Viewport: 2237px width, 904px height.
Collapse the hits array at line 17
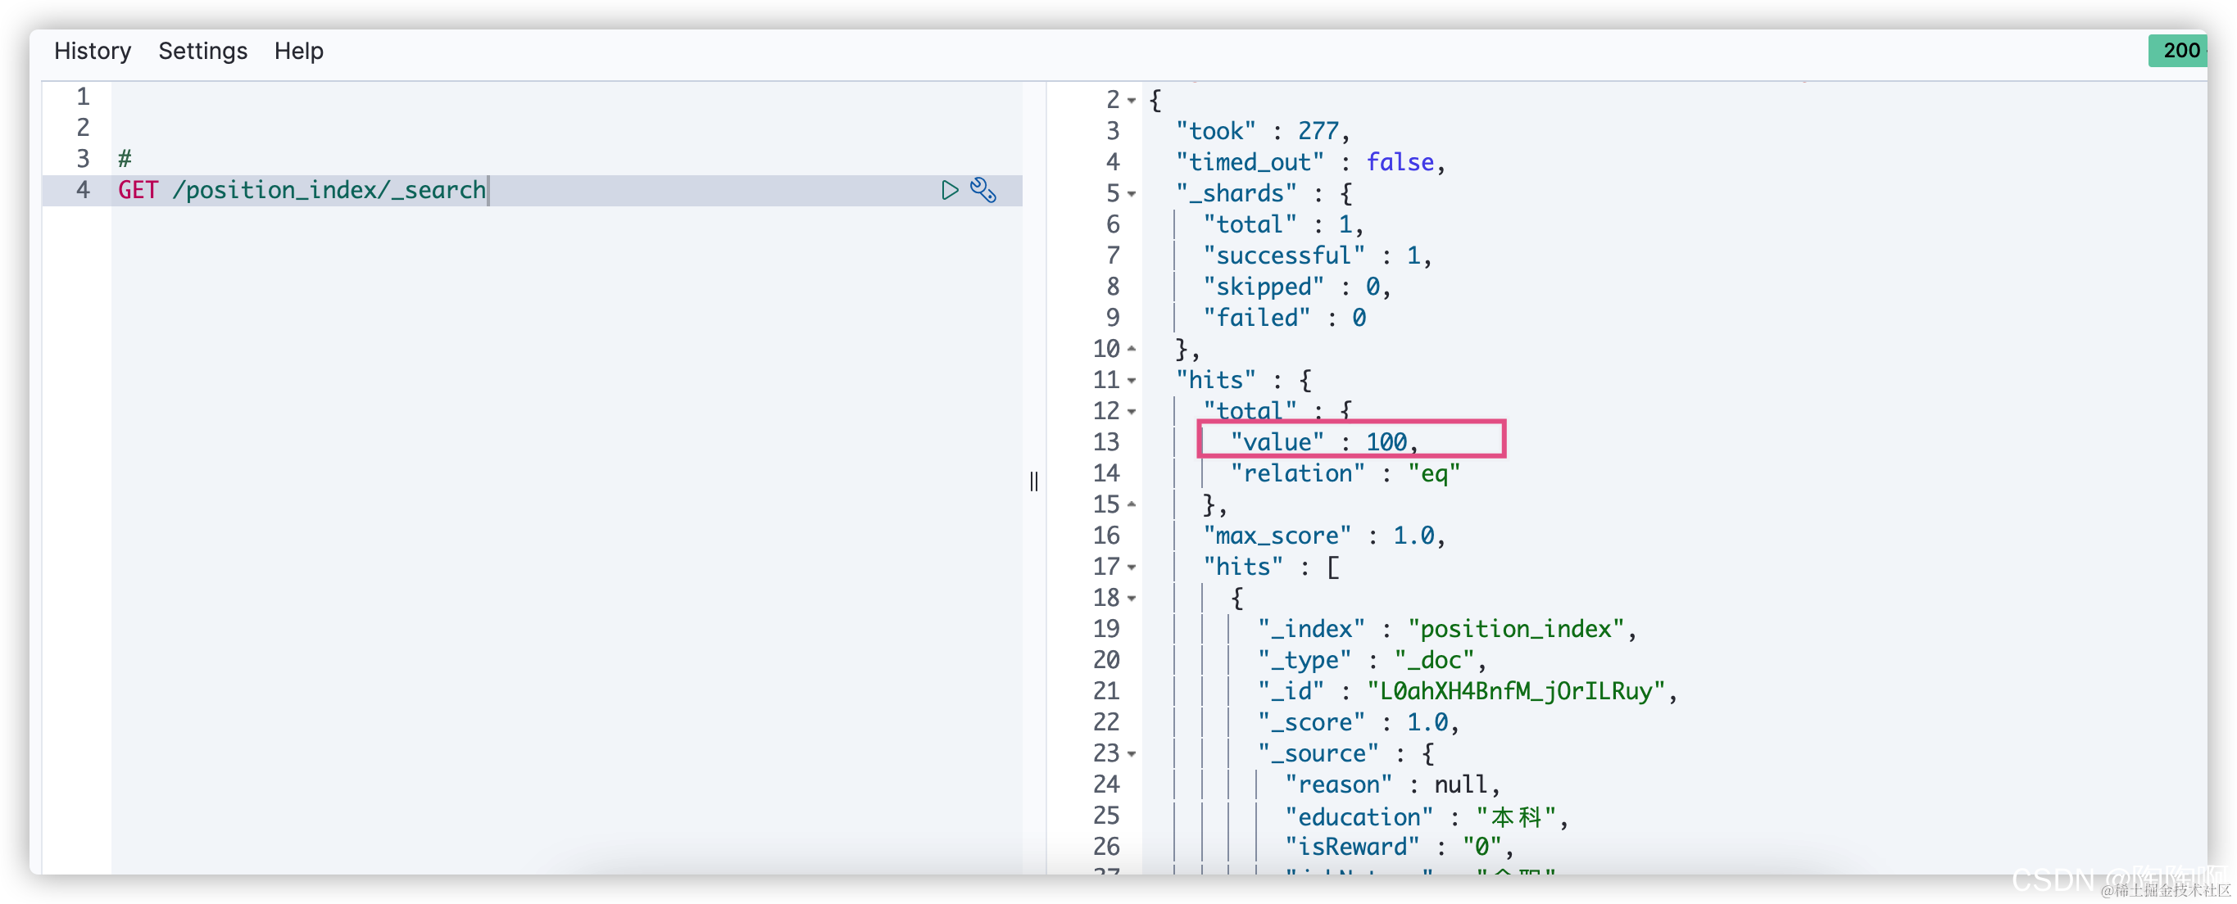pyautogui.click(x=1132, y=567)
